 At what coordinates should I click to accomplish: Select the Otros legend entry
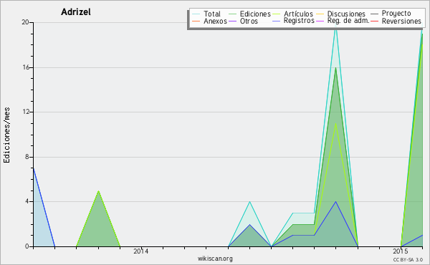point(243,21)
